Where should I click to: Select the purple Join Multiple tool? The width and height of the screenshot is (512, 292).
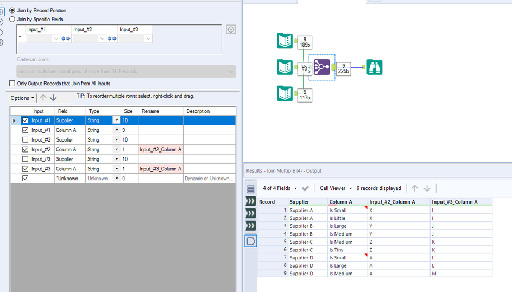pos(321,67)
